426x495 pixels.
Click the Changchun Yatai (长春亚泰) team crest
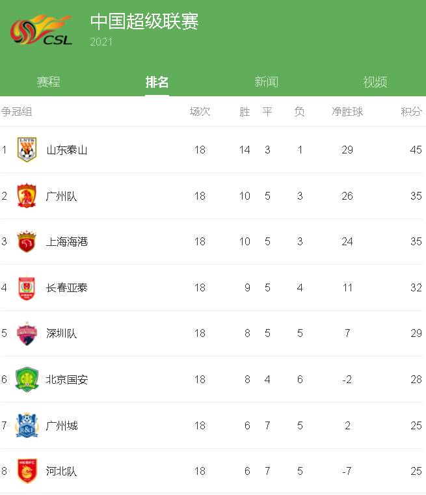(x=27, y=288)
